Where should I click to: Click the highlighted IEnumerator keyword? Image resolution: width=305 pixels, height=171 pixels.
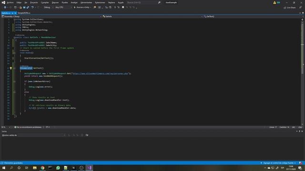[x=26, y=68]
